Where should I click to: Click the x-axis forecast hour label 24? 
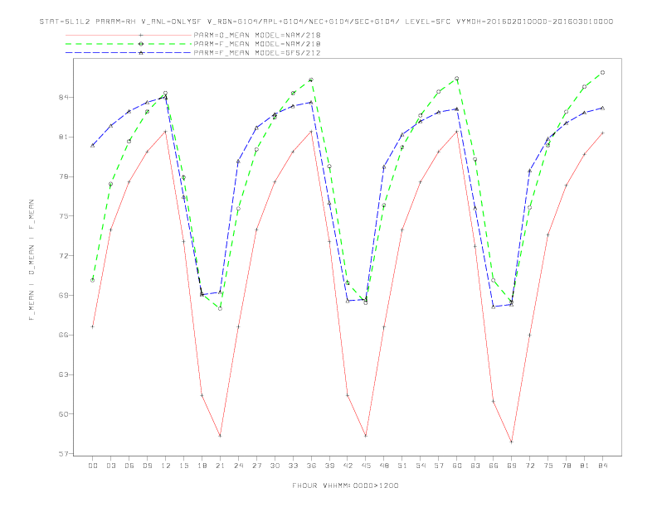pos(238,466)
